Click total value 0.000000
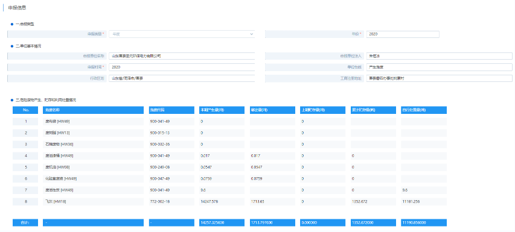This screenshot has height=232, width=515. [323, 222]
